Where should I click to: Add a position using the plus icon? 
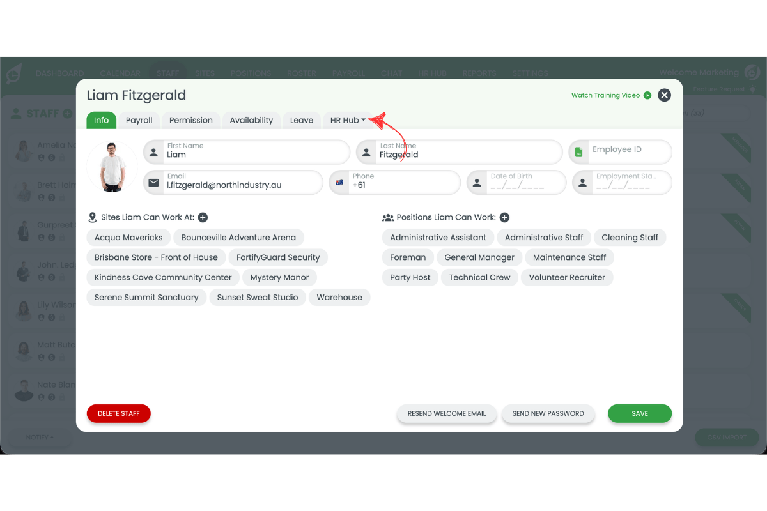pos(504,217)
